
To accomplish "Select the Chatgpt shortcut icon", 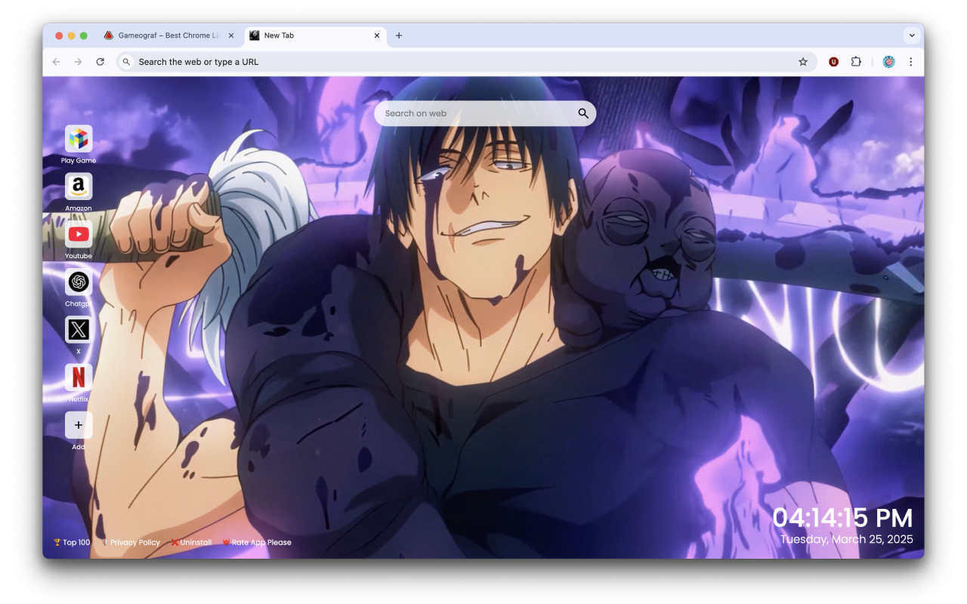I will pos(79,283).
